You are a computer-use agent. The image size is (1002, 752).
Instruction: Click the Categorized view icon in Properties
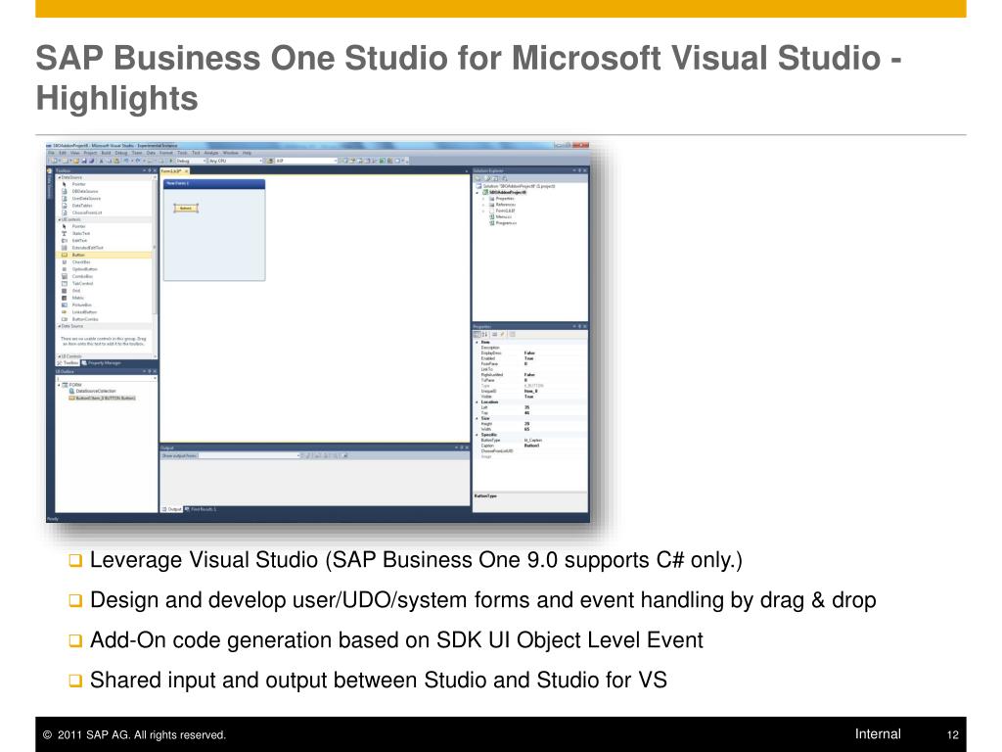coord(477,335)
